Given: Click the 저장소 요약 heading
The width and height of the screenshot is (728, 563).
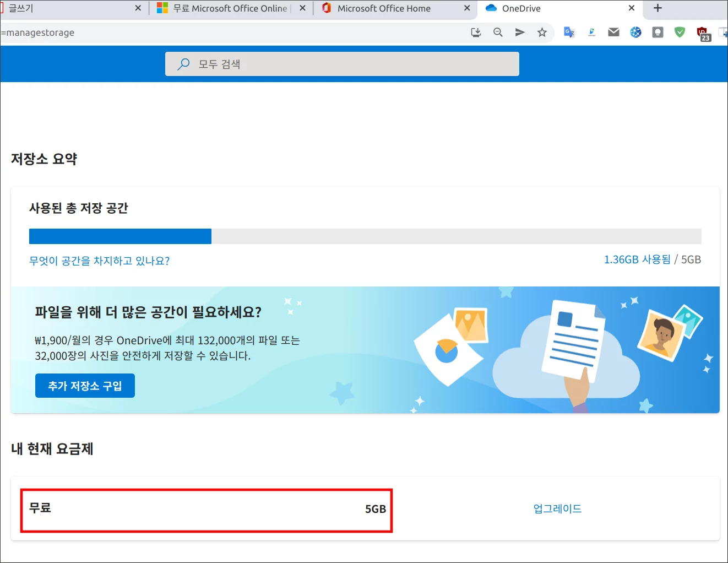Looking at the screenshot, I should coord(44,159).
